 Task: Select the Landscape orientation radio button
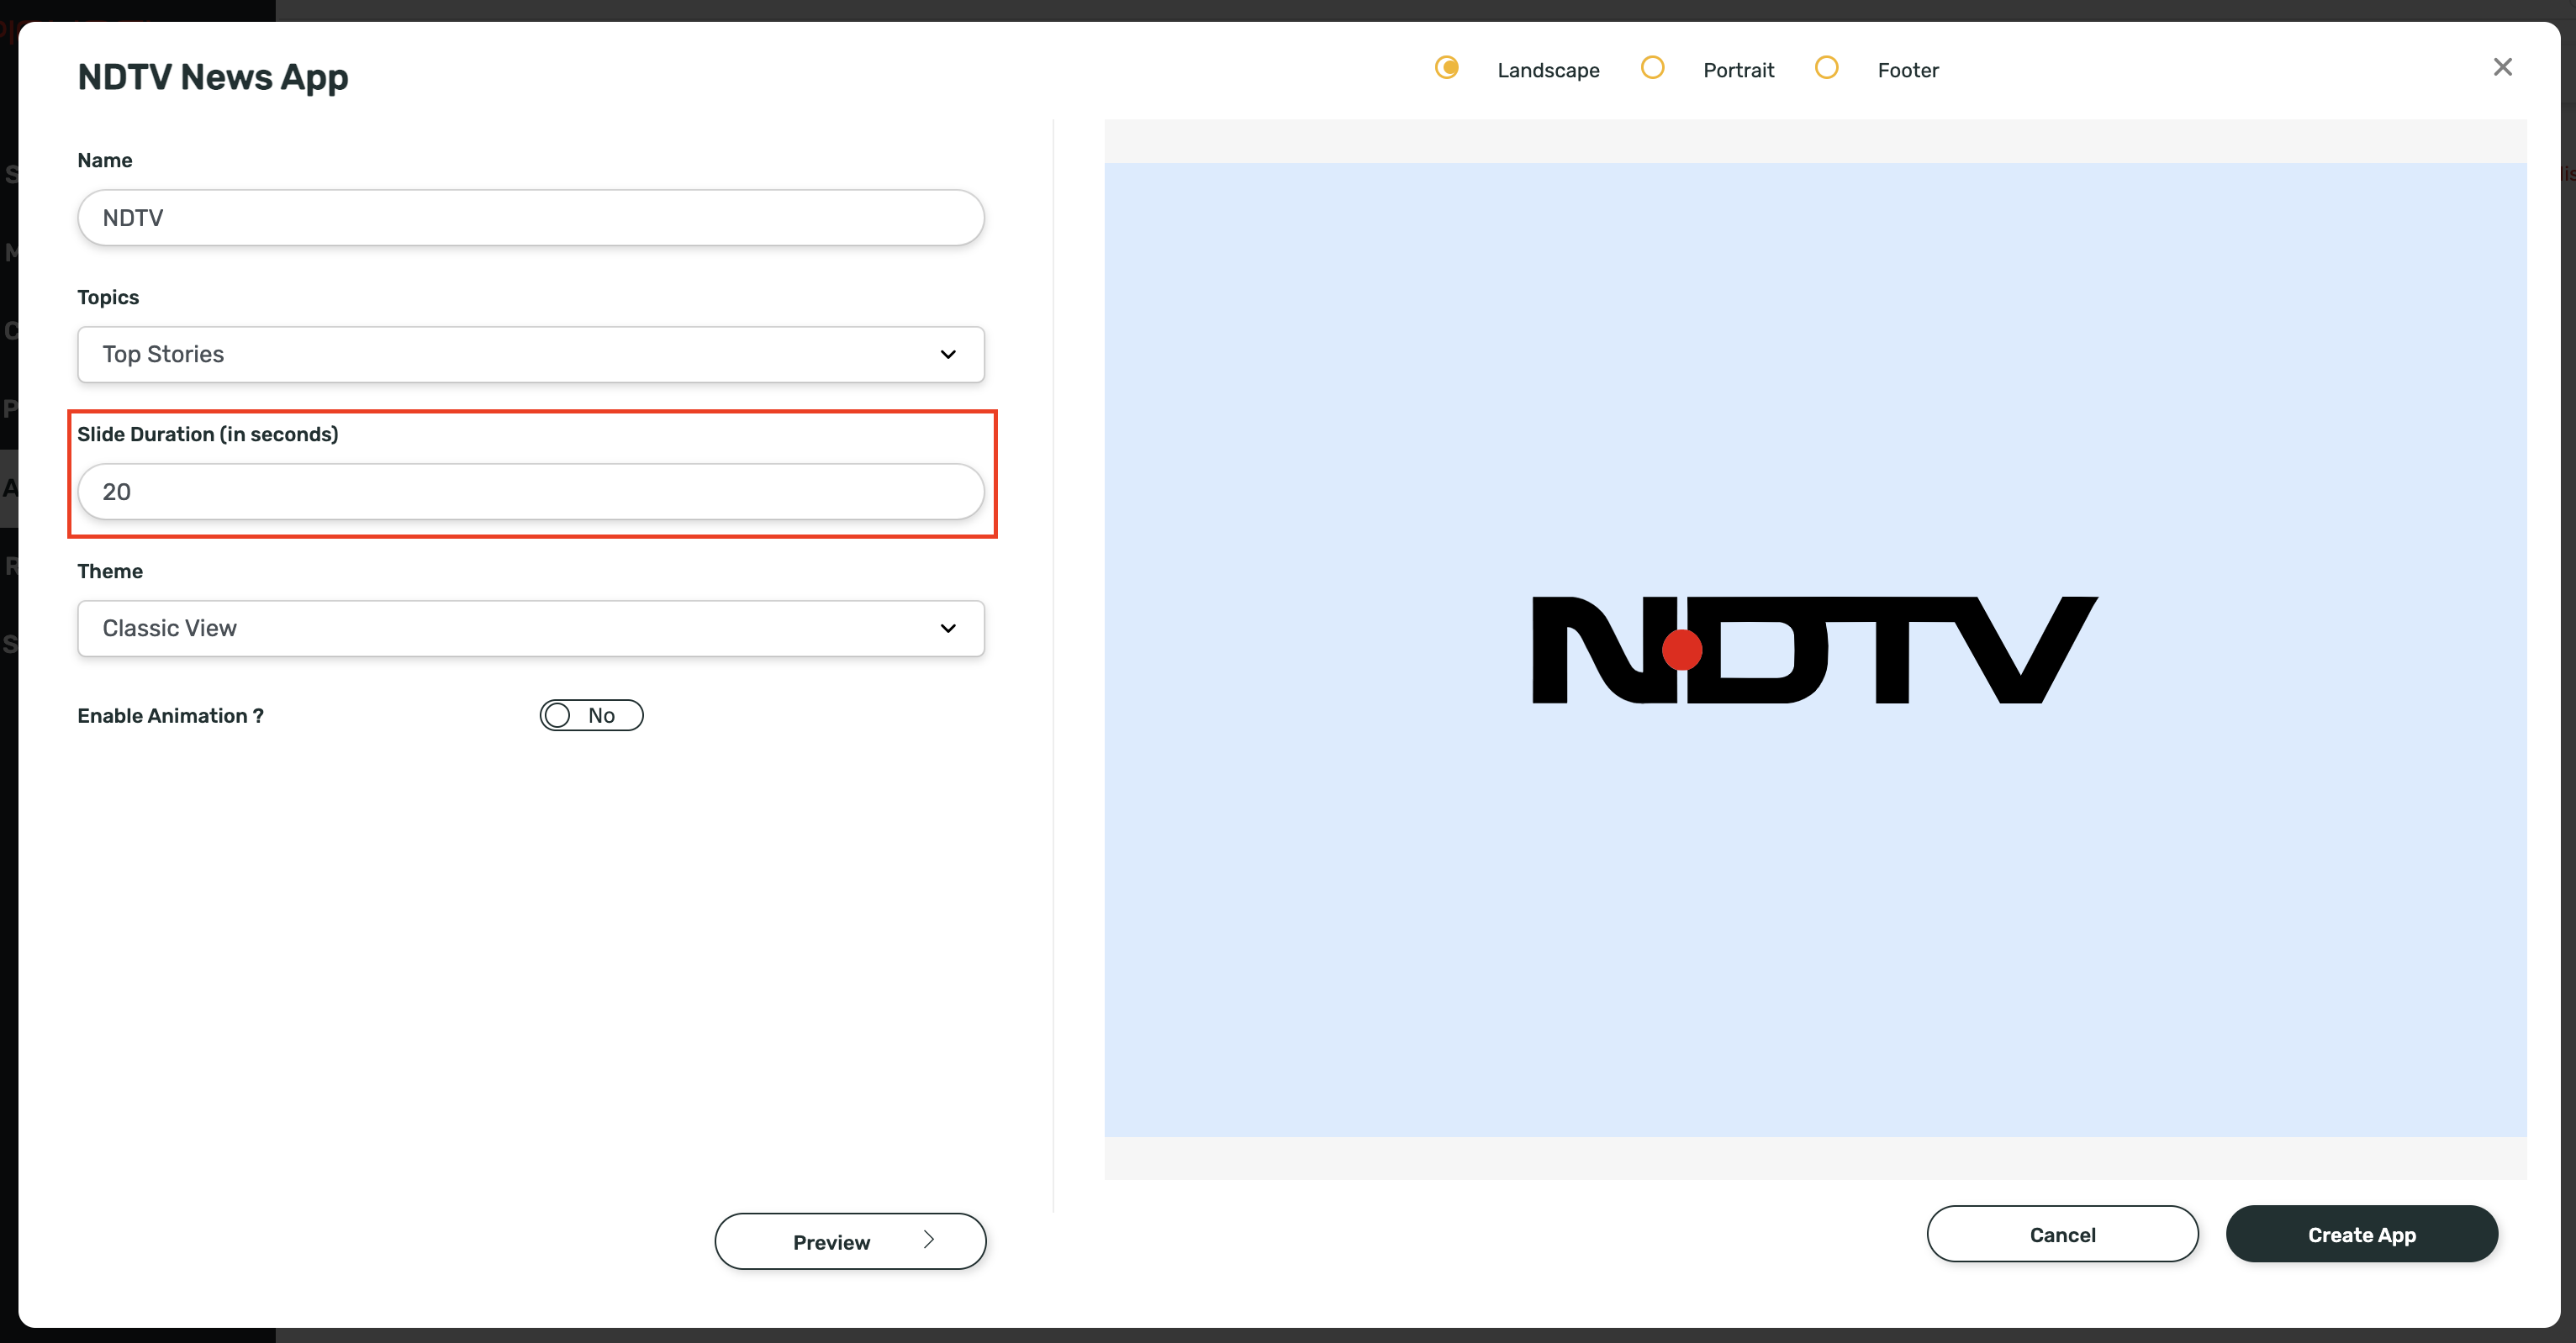(1446, 67)
